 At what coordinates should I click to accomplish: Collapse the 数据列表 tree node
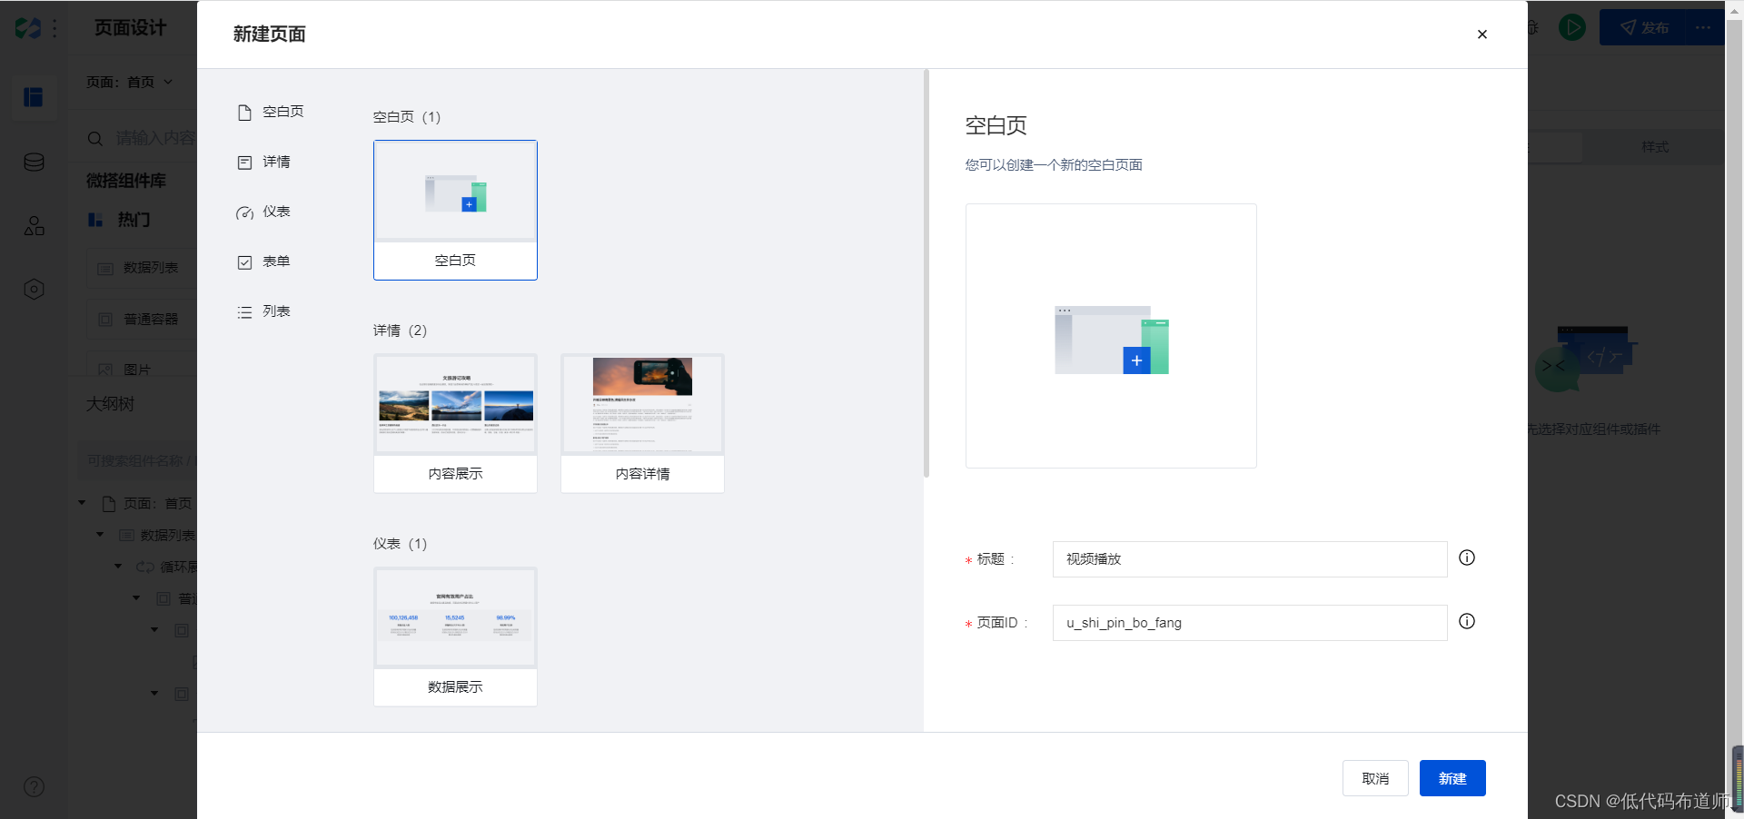click(x=100, y=535)
